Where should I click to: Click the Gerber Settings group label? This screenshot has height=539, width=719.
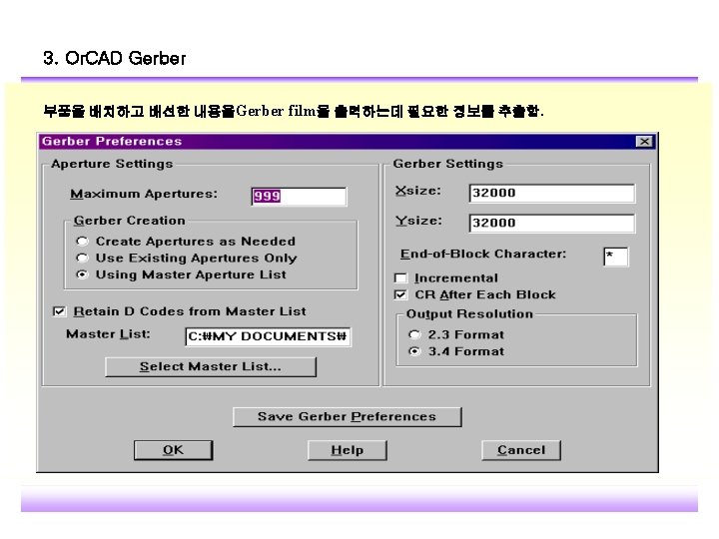pyautogui.click(x=448, y=164)
